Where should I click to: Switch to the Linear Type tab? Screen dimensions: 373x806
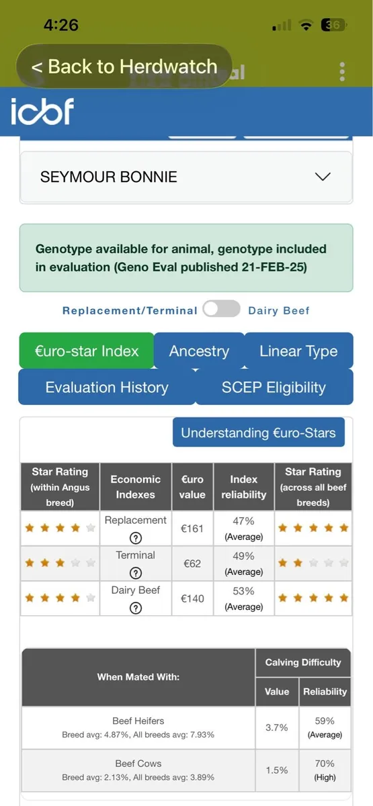tap(298, 351)
